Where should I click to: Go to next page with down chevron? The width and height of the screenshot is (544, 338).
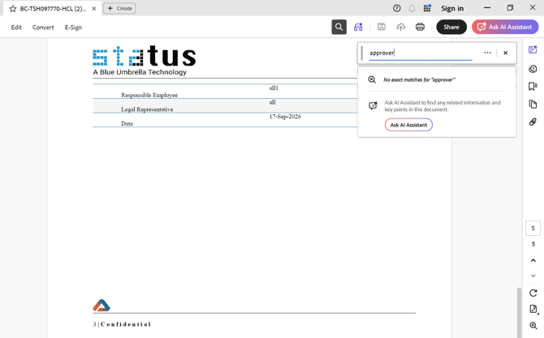pyautogui.click(x=533, y=276)
